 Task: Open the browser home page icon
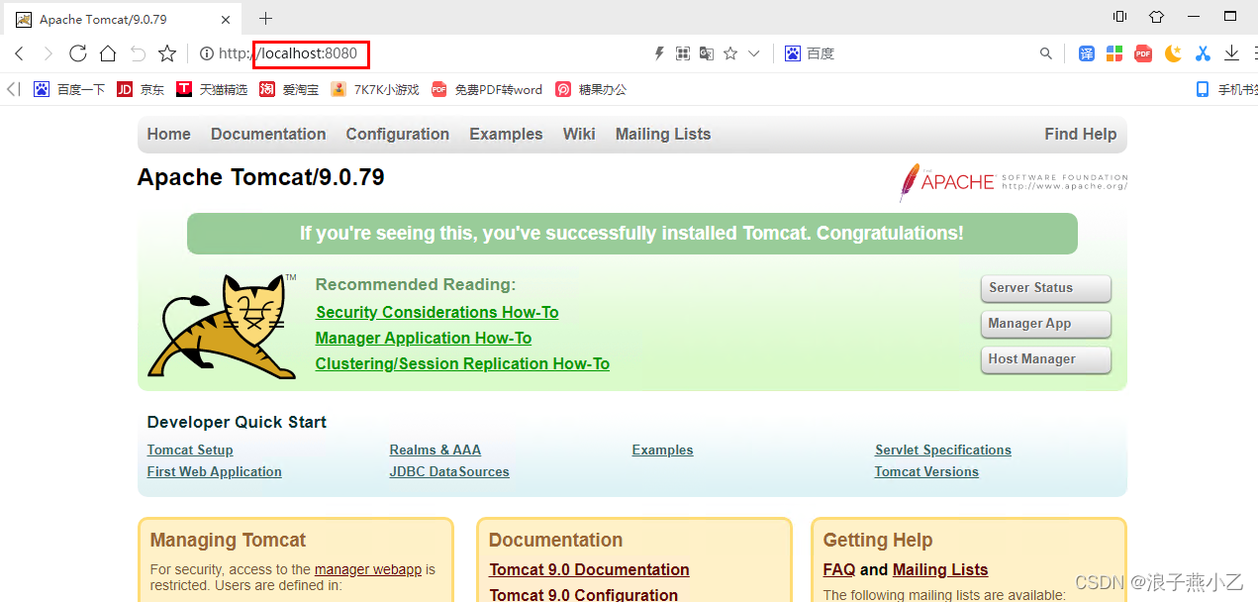tap(108, 53)
